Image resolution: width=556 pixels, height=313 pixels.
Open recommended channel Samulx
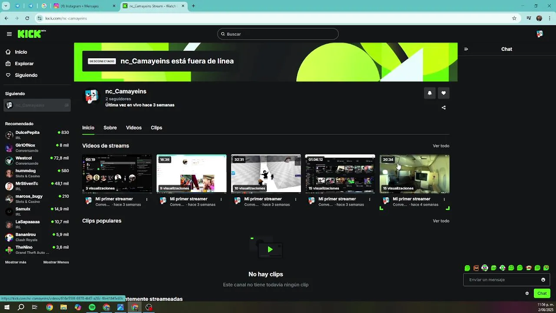pos(37,211)
